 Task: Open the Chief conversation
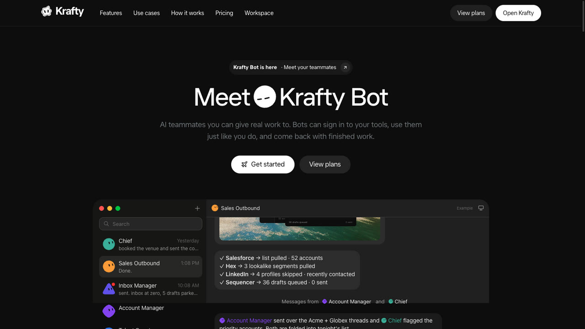[151, 244]
